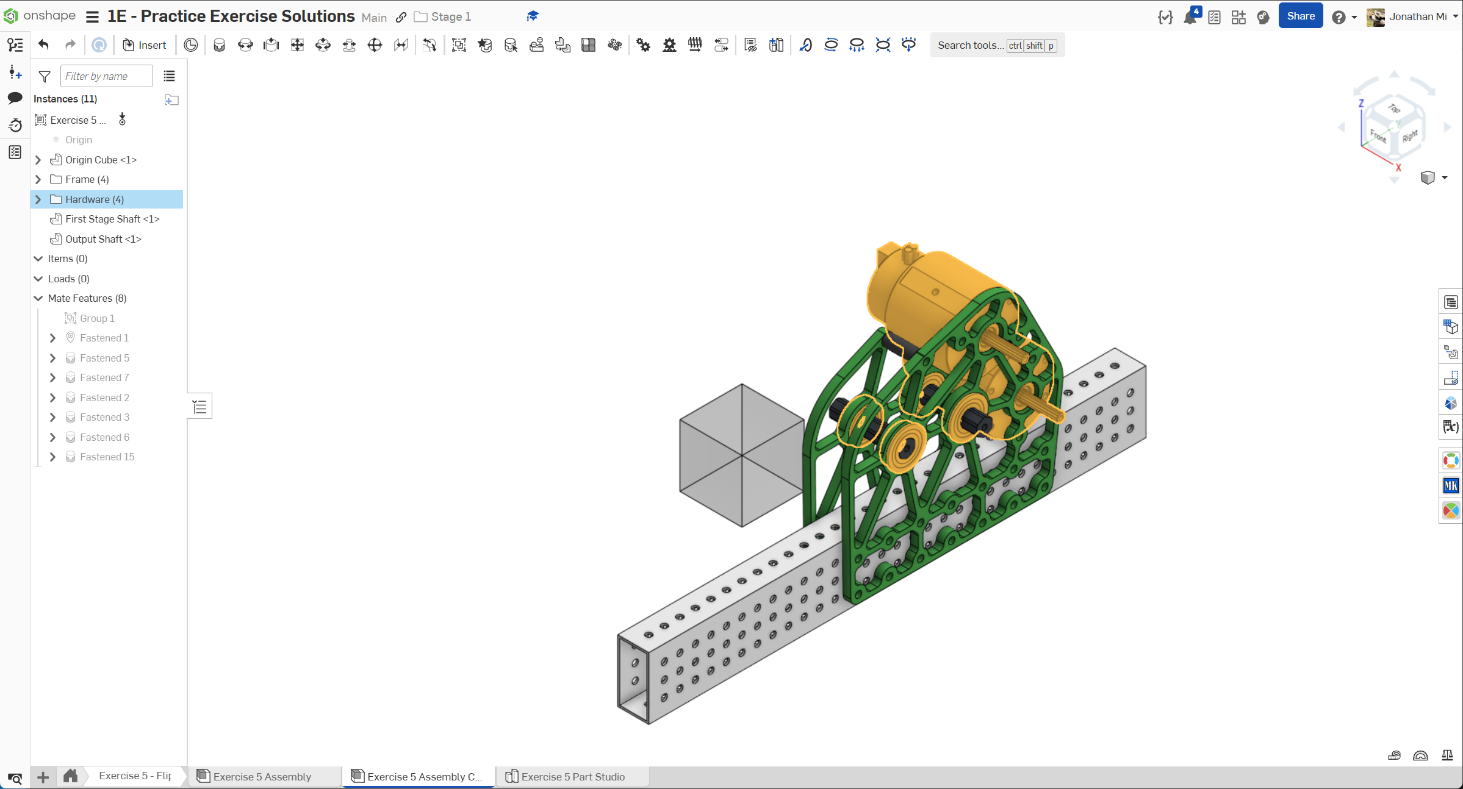1463x789 pixels.
Task: Open the Comments panel icon
Action: (x=15, y=98)
